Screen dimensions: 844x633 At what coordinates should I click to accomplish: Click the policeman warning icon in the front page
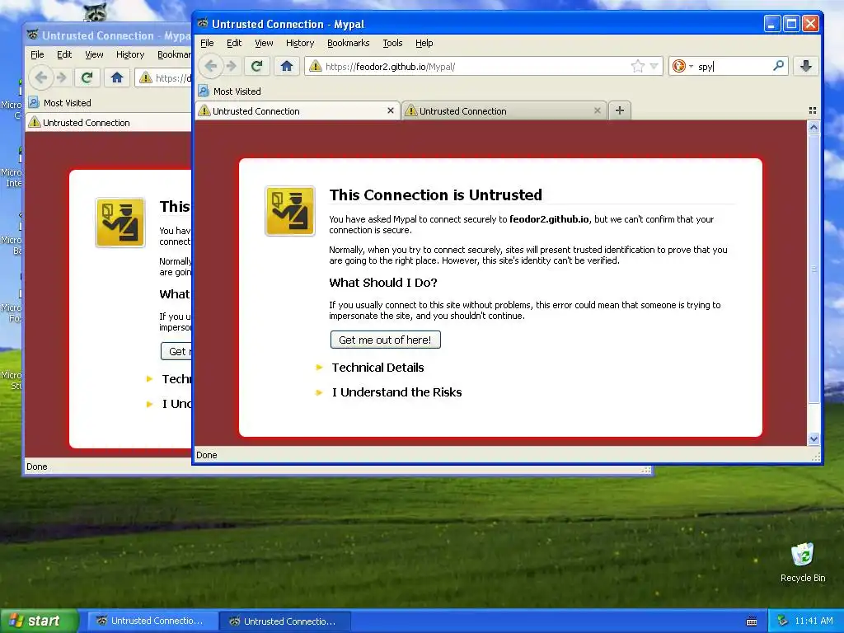289,211
